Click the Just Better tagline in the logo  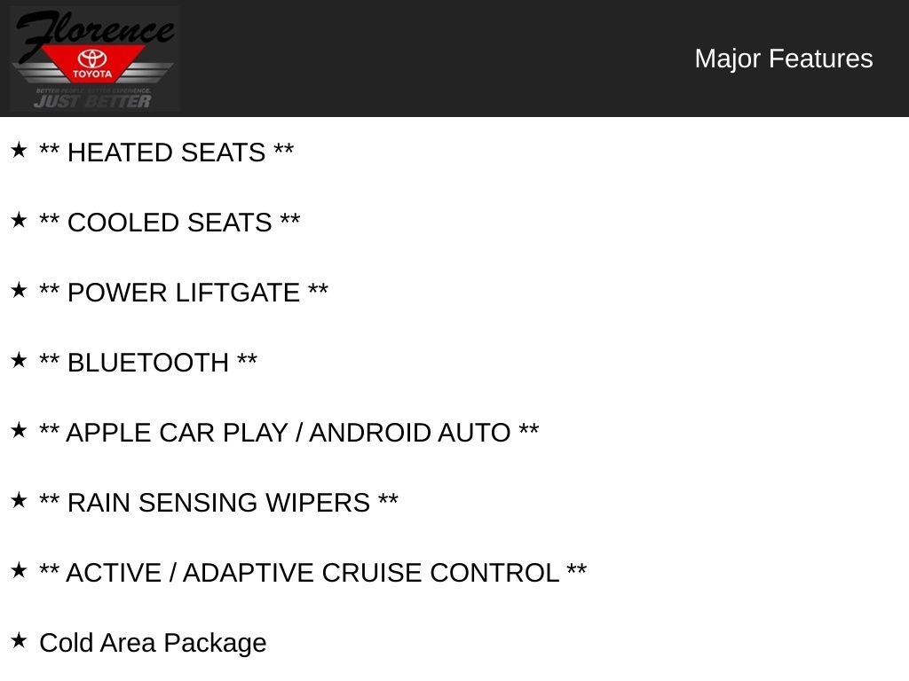pos(92,101)
